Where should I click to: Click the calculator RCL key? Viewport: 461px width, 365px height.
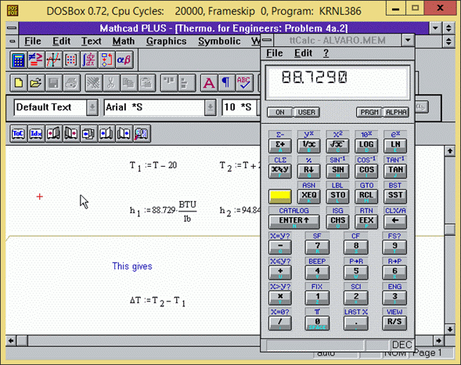[366, 196]
